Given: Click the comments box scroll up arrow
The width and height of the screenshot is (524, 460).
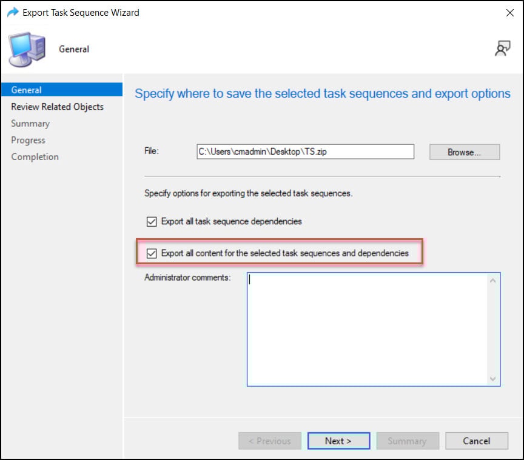Looking at the screenshot, I should click(492, 281).
